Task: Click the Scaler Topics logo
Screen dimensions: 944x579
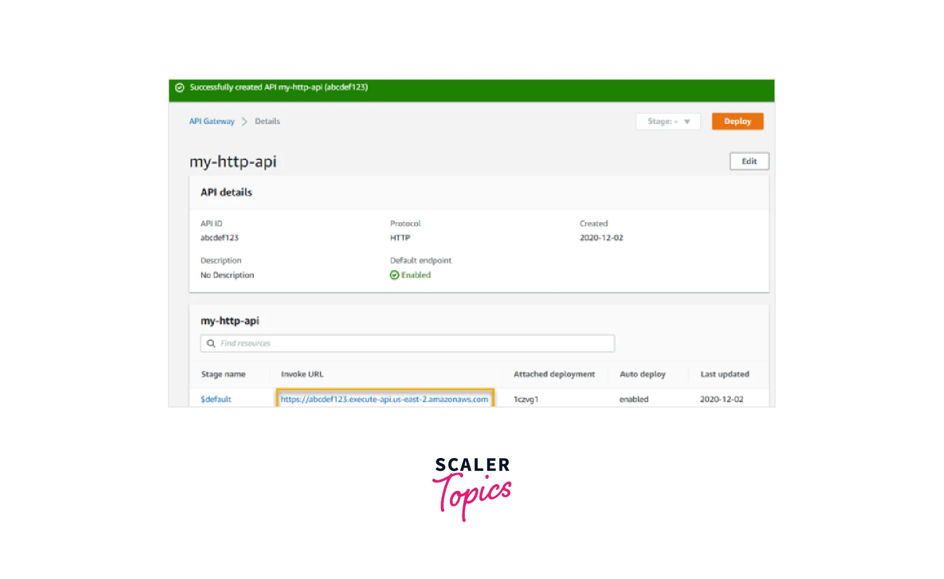Action: click(x=472, y=489)
